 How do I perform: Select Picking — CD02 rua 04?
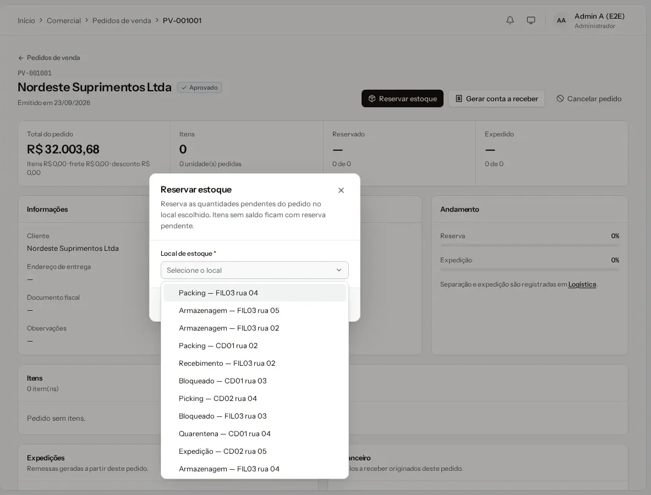(254, 399)
